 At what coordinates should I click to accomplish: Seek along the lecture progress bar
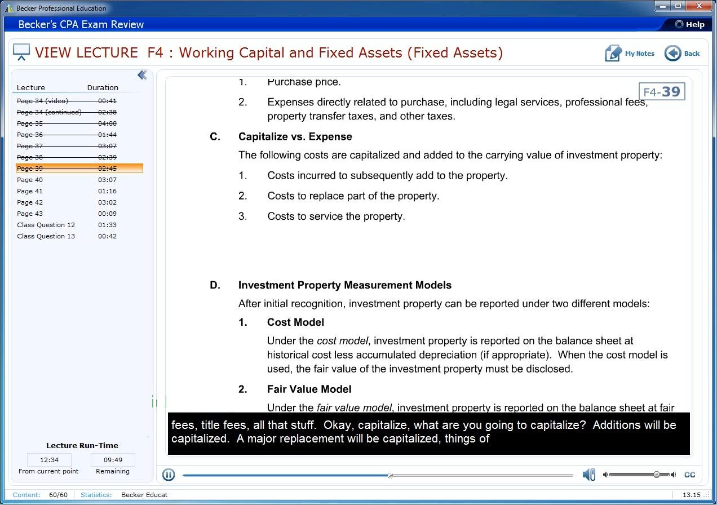click(x=378, y=475)
